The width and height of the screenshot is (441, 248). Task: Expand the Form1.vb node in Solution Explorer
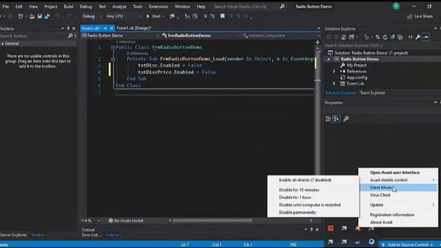pyautogui.click(x=334, y=84)
